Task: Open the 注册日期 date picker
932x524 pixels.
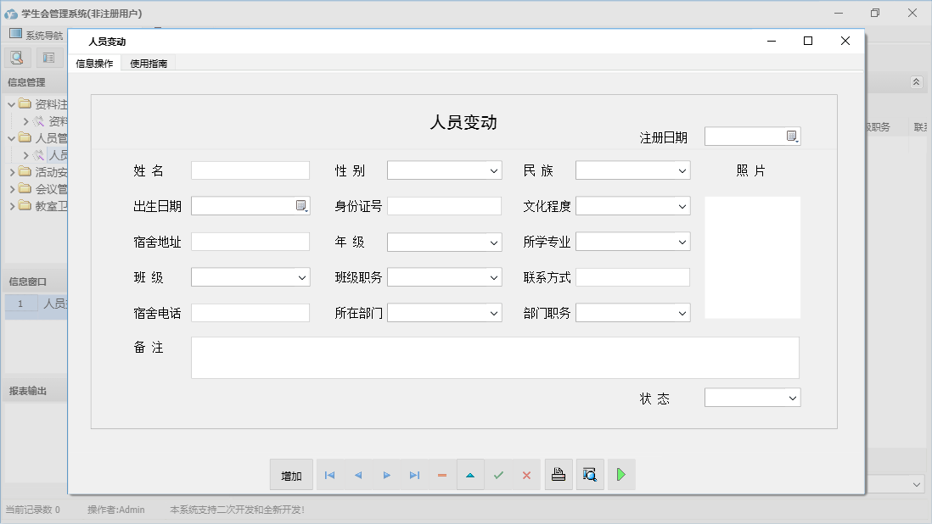Action: (792, 135)
